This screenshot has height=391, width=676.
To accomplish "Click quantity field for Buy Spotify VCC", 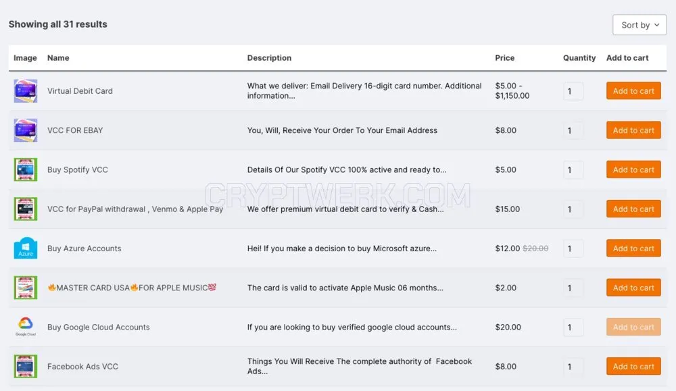I will [x=573, y=170].
